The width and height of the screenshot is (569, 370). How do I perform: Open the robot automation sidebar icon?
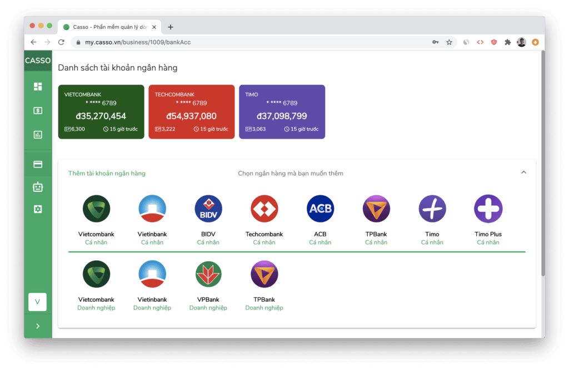38,187
